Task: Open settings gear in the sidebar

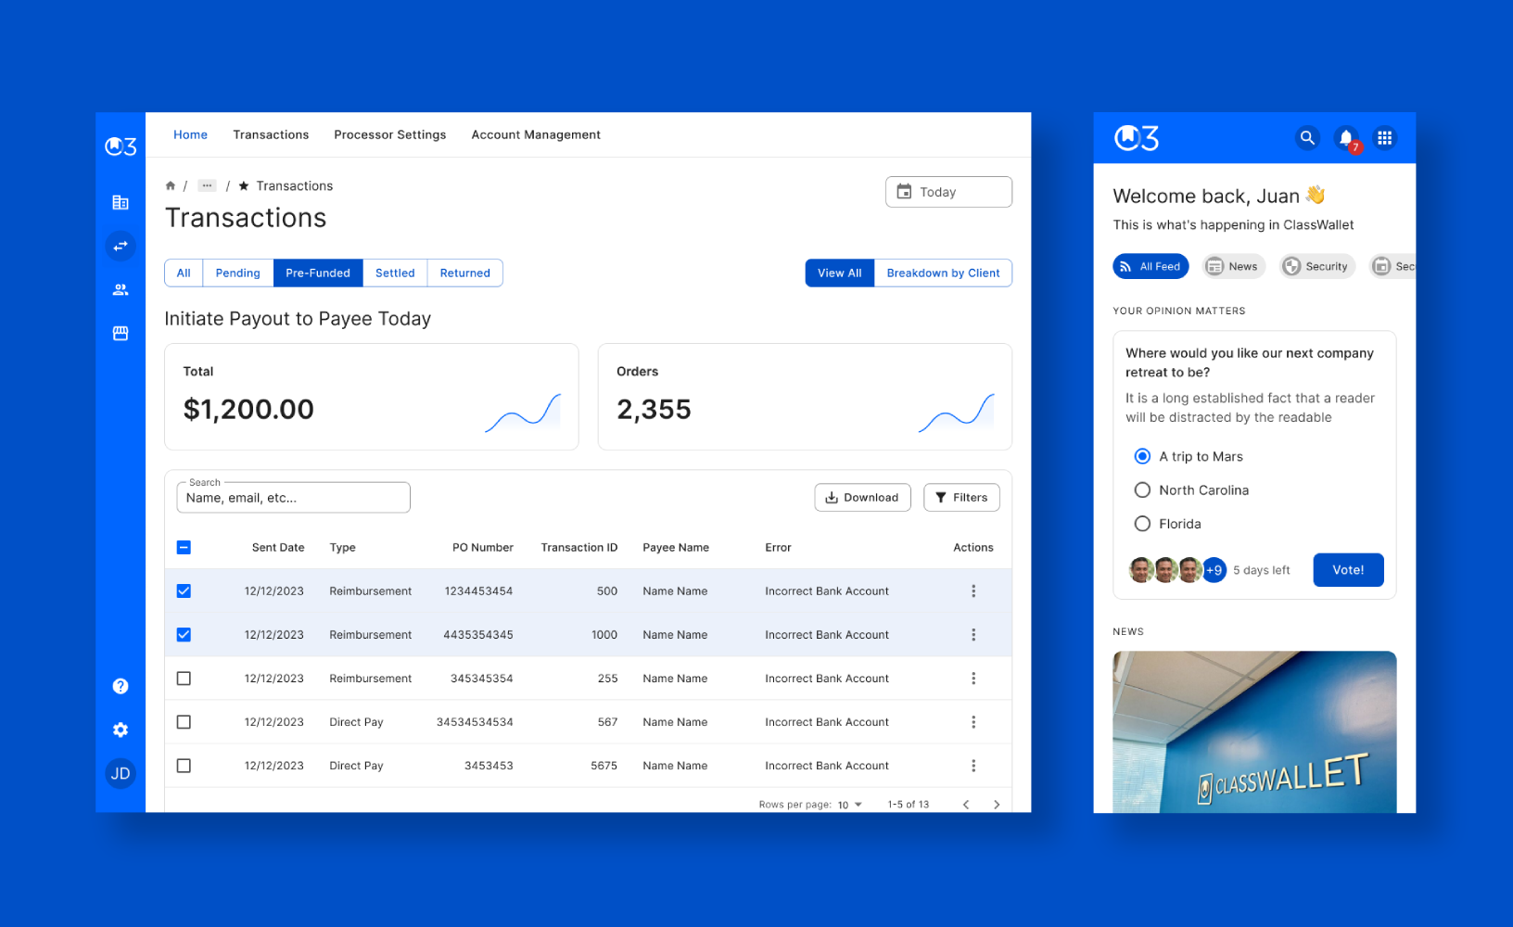Action: tap(121, 730)
